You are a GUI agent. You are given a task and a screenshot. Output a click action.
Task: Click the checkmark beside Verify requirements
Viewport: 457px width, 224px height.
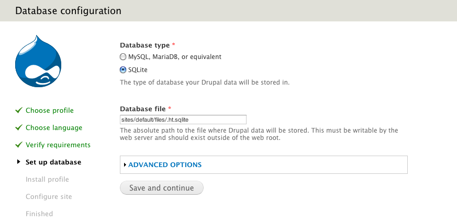(x=19, y=145)
